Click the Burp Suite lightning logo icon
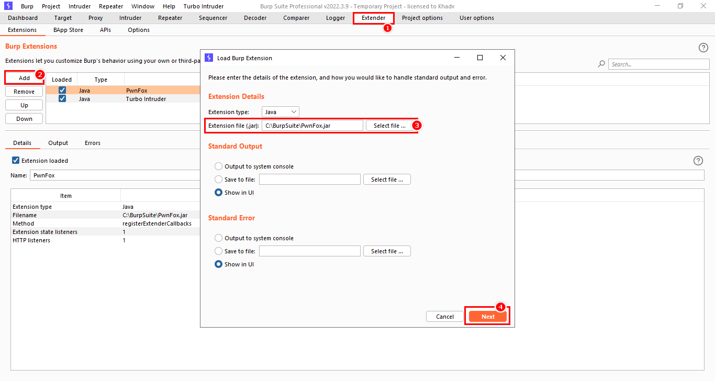Screen dimensions: 715x381 [8, 6]
